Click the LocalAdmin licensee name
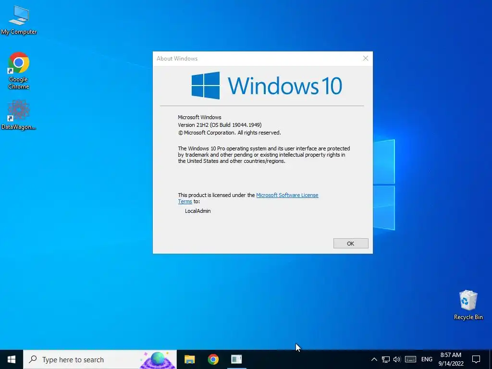This screenshot has height=369, width=492. point(197,211)
